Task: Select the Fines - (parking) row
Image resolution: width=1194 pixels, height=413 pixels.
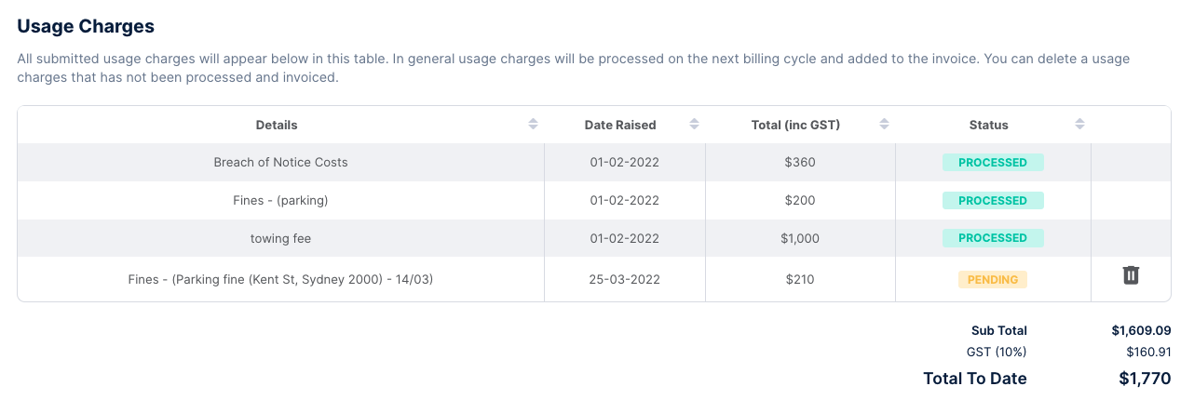Action: coord(280,201)
